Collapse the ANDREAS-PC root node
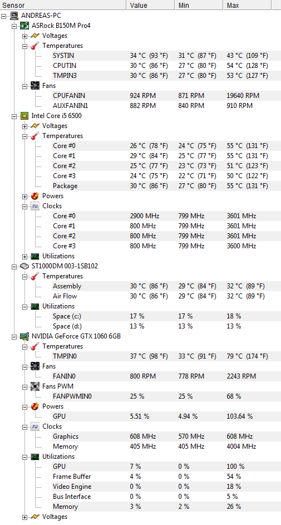The image size is (281, 525). pyautogui.click(x=3, y=16)
